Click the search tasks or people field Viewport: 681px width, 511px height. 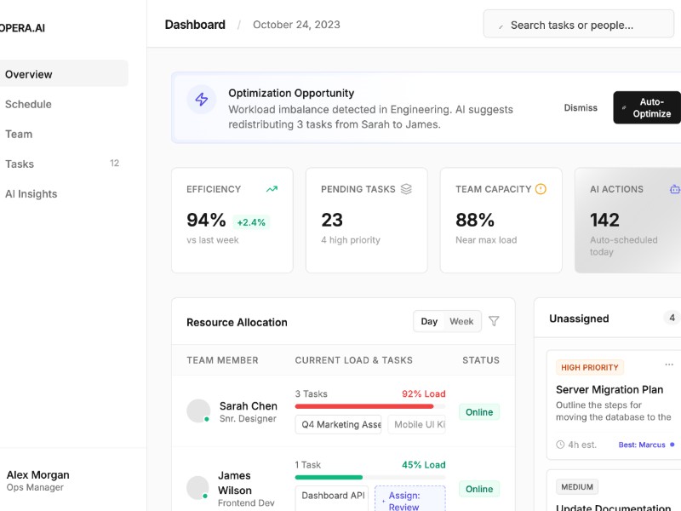(x=578, y=25)
